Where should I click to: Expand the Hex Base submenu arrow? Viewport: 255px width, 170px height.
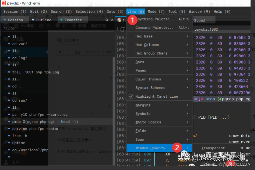click(187, 36)
